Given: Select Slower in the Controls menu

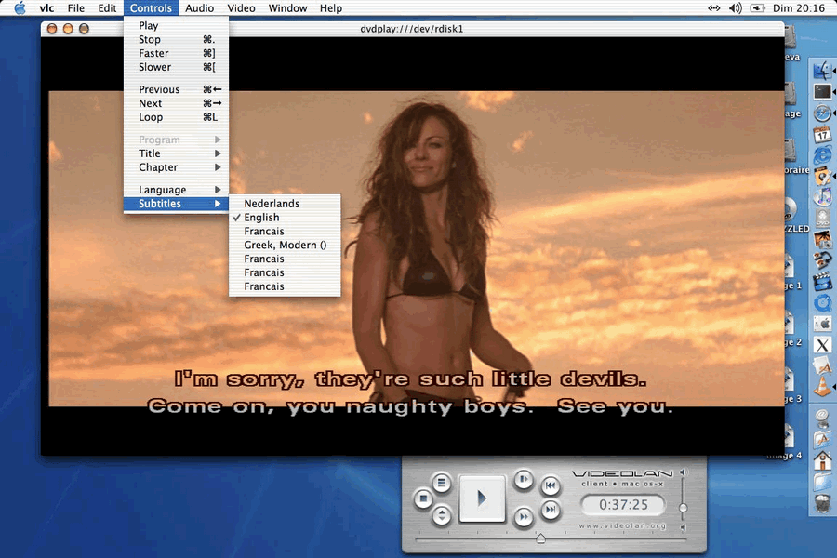Looking at the screenshot, I should coord(176,67).
